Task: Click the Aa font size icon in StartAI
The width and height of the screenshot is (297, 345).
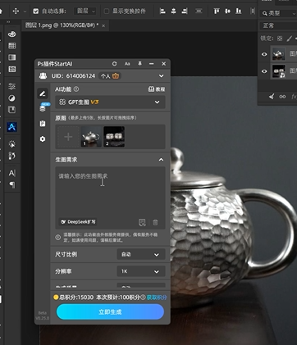Action: pyautogui.click(x=127, y=64)
